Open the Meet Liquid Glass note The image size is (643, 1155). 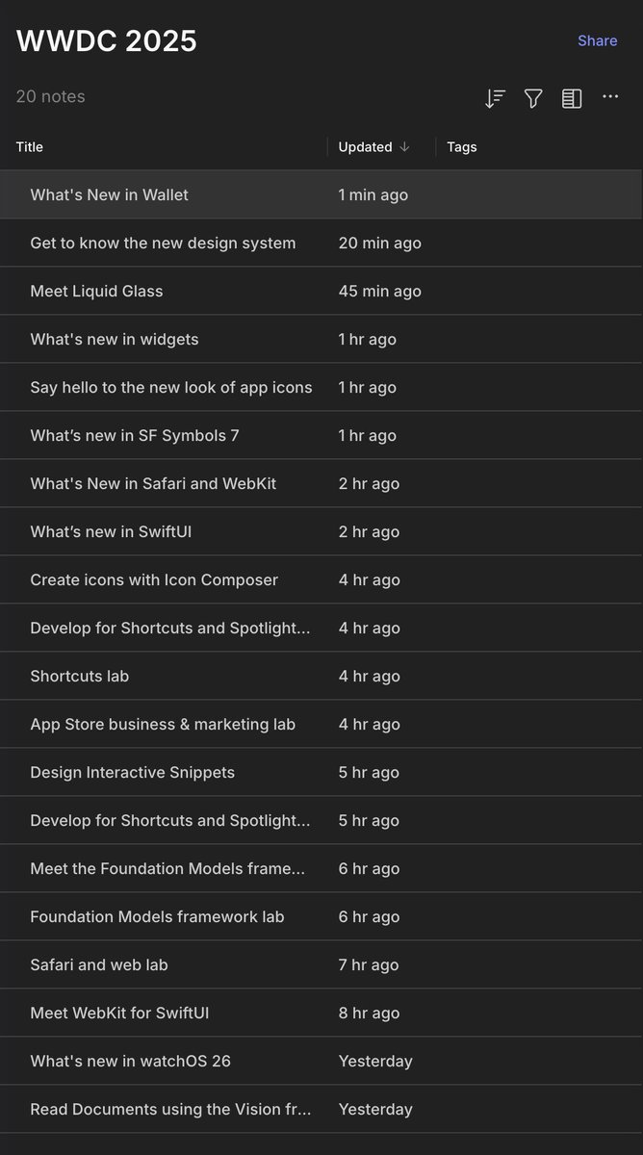(x=321, y=291)
